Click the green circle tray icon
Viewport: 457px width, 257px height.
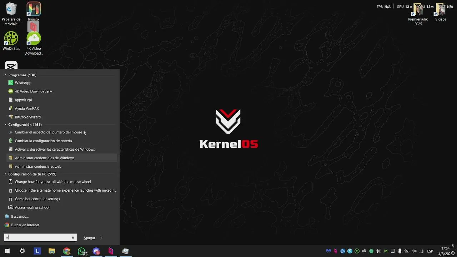pos(371,251)
